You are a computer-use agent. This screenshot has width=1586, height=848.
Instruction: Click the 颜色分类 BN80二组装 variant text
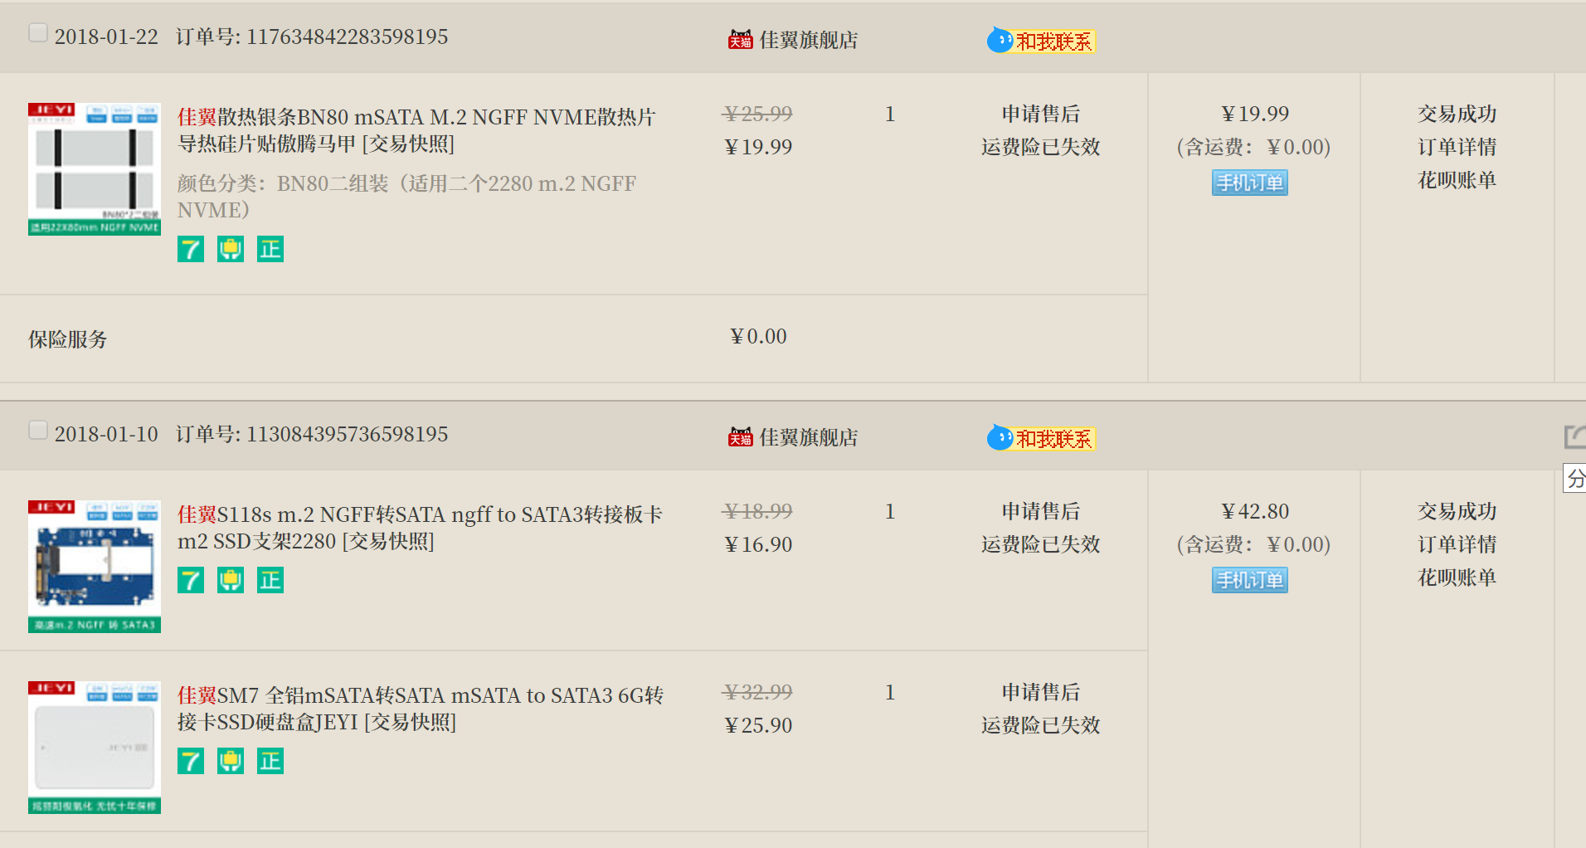coord(406,197)
